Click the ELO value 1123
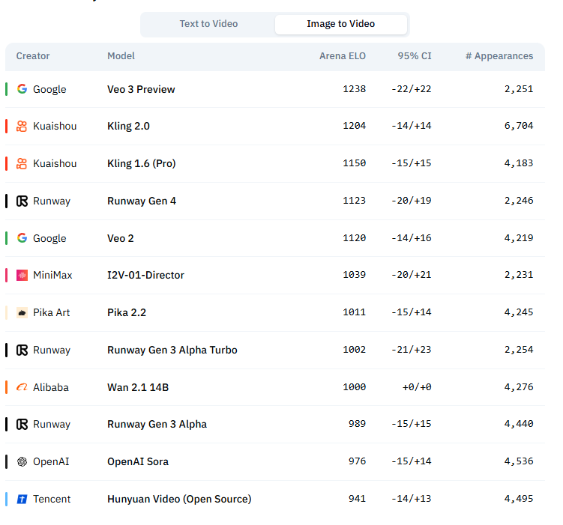The width and height of the screenshot is (563, 525). tap(354, 201)
